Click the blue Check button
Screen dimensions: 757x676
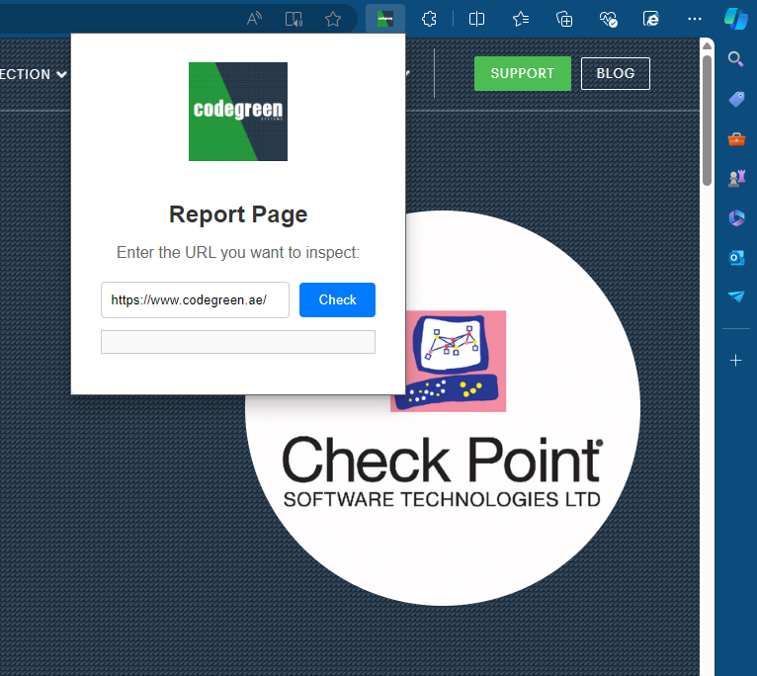click(x=337, y=299)
